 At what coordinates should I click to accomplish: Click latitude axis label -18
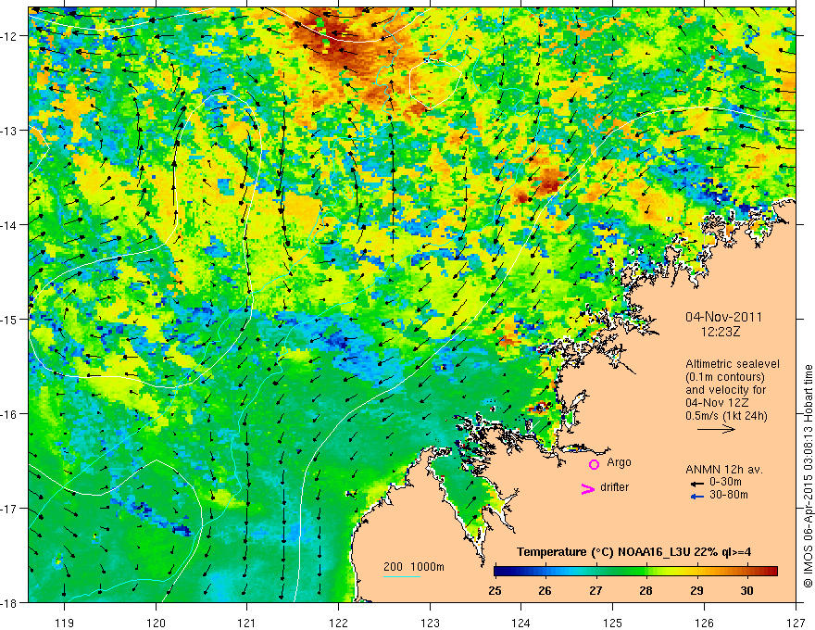coord(9,602)
